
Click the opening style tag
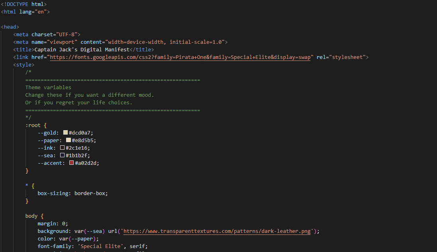pyautogui.click(x=24, y=64)
